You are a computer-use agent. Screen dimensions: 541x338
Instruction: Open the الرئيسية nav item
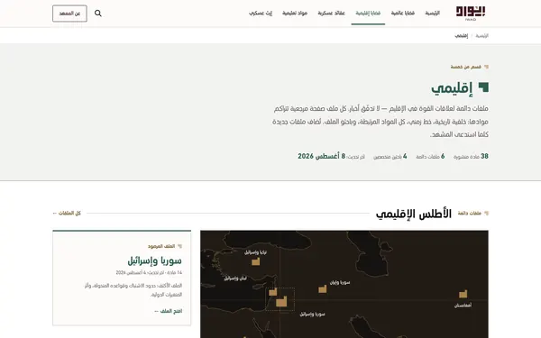click(x=433, y=14)
